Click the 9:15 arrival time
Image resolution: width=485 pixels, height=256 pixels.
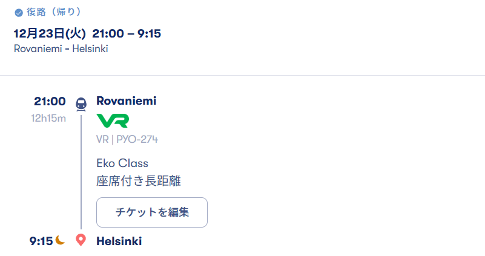coord(41,241)
